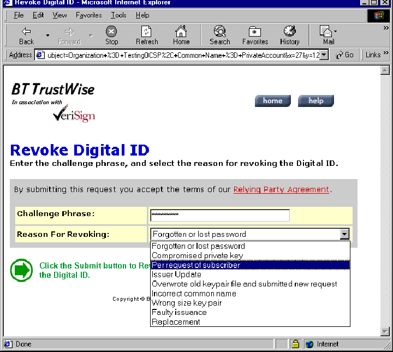The width and height of the screenshot is (393, 352).
Task: Open the Help menu
Action: pyautogui.click(x=142, y=15)
